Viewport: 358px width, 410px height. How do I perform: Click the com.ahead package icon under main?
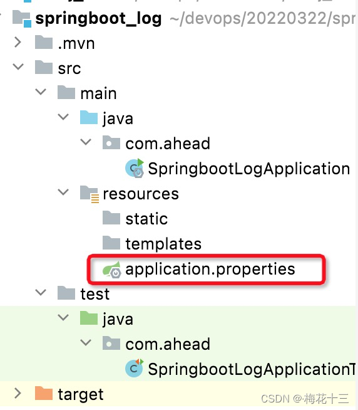point(111,143)
